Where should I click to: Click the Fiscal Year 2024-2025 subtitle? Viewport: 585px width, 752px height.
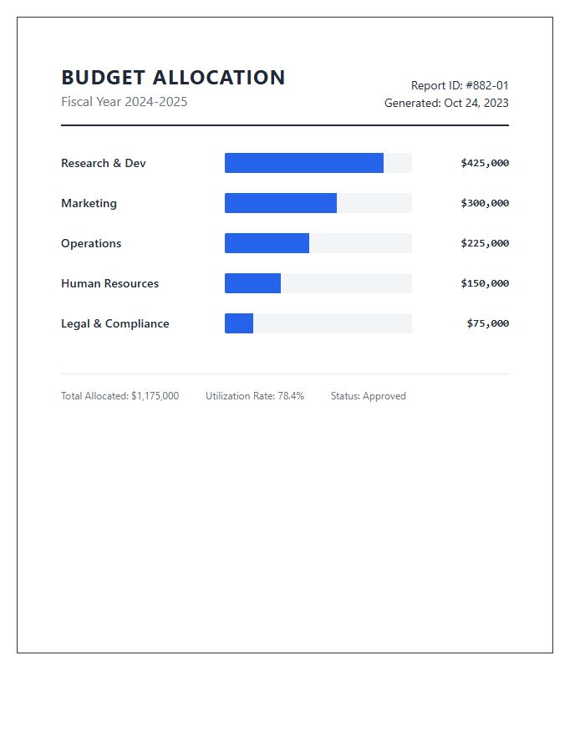point(125,102)
